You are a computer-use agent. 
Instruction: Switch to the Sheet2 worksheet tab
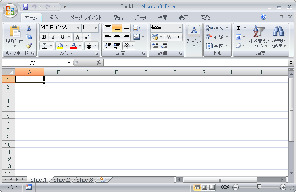(x=61, y=180)
